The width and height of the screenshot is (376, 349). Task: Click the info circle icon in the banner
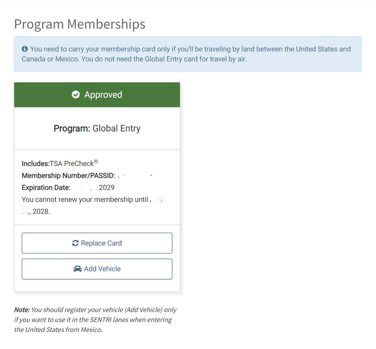pos(25,49)
